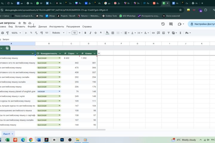
Task: Open text wrapping dropdown
Action: click(140, 33)
